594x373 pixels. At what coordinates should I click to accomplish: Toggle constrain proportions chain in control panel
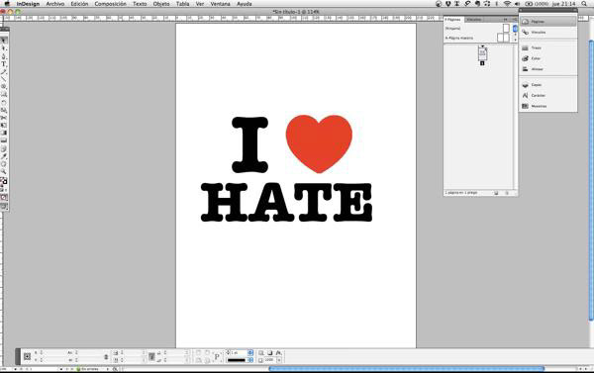[x=106, y=357]
